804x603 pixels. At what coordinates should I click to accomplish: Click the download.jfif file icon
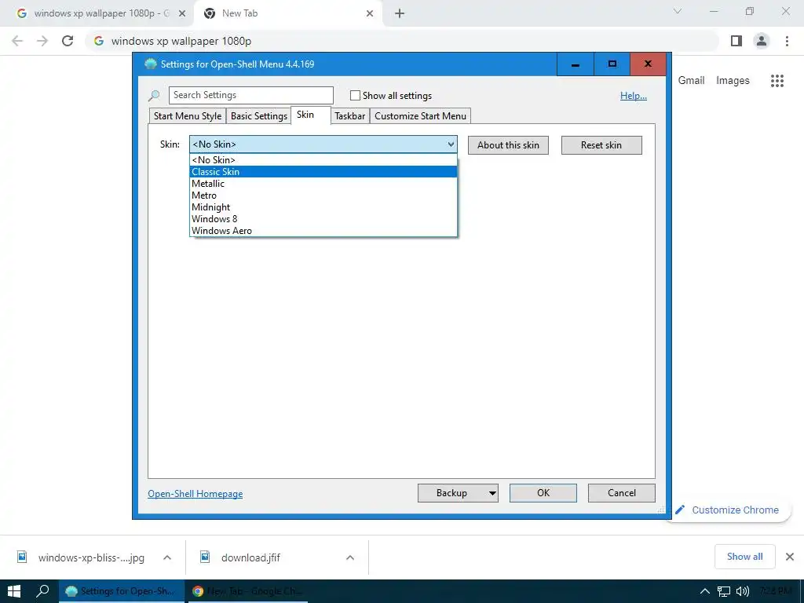coord(205,557)
